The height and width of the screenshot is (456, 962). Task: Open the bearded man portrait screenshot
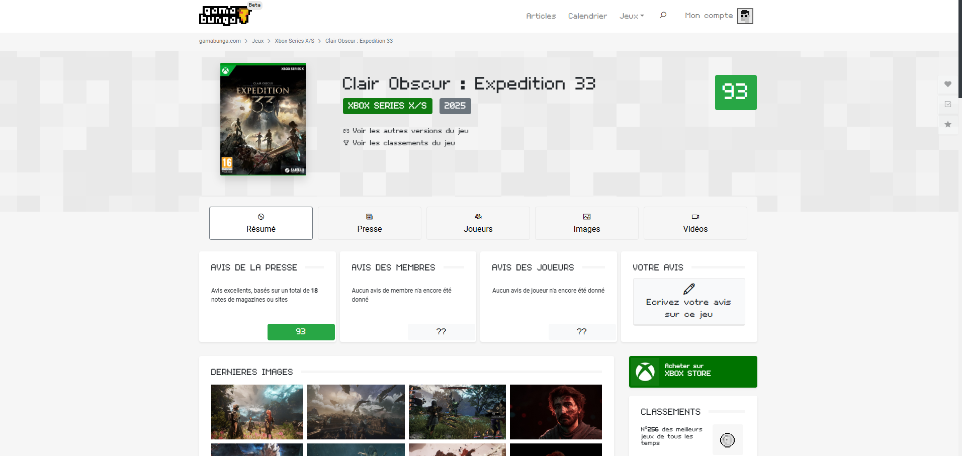pyautogui.click(x=556, y=412)
